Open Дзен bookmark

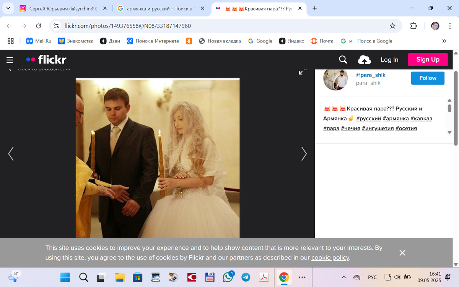point(110,41)
